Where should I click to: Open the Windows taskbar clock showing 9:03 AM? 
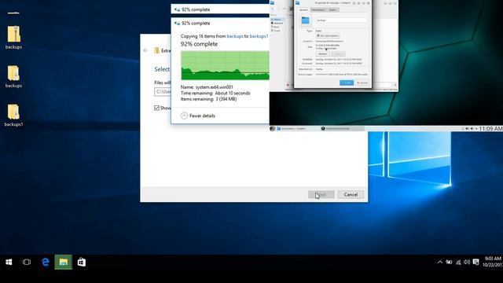point(492,262)
